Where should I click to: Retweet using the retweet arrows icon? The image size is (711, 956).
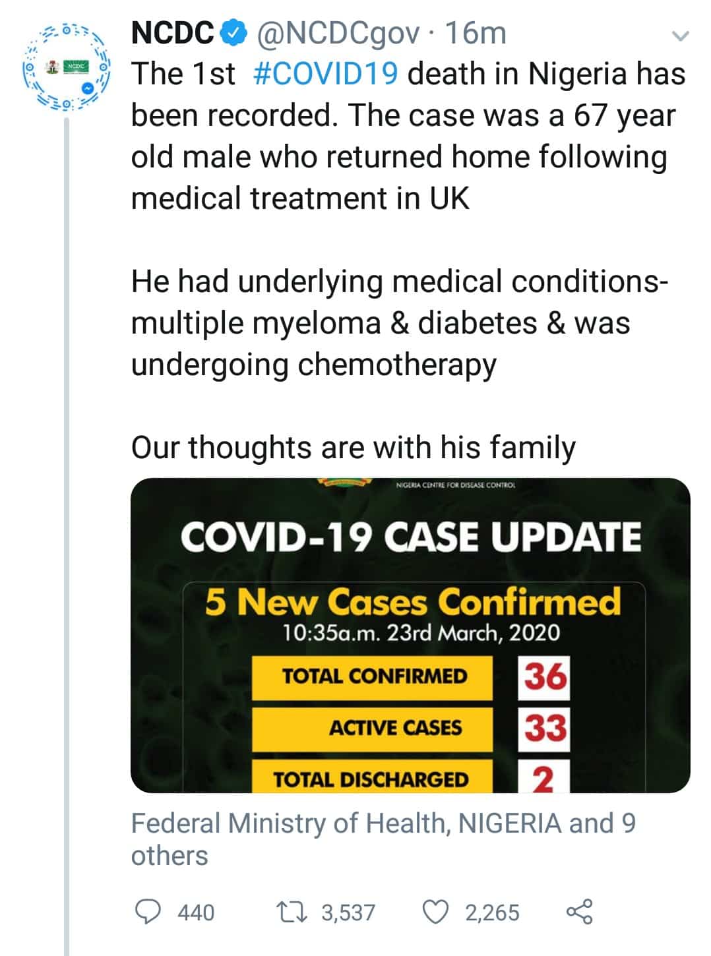291,912
